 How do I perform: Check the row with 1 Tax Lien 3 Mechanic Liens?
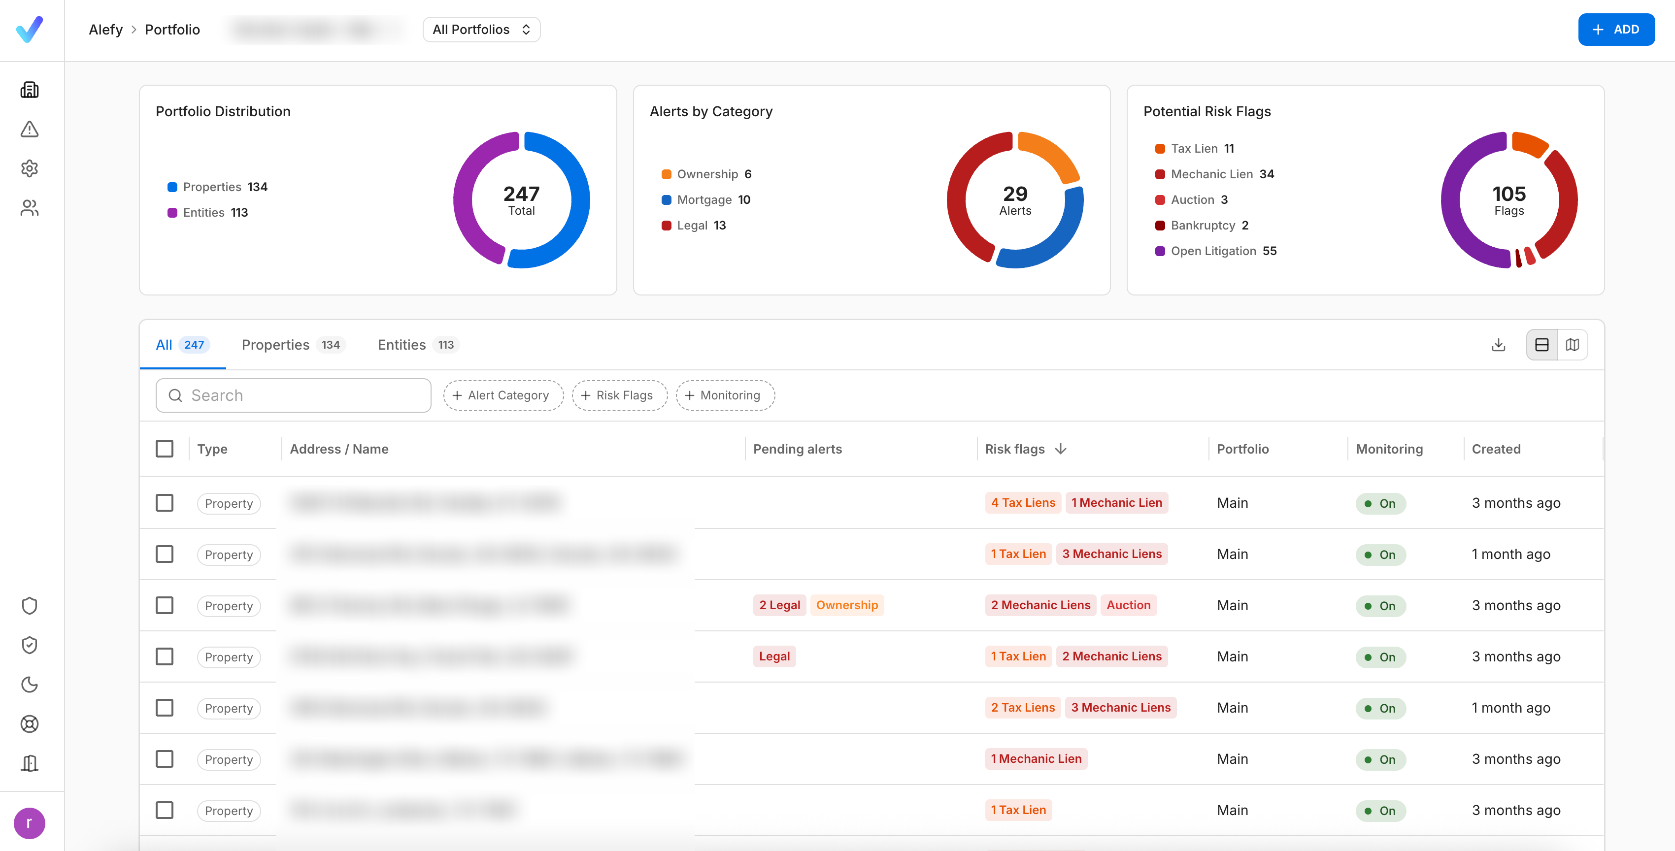[165, 554]
